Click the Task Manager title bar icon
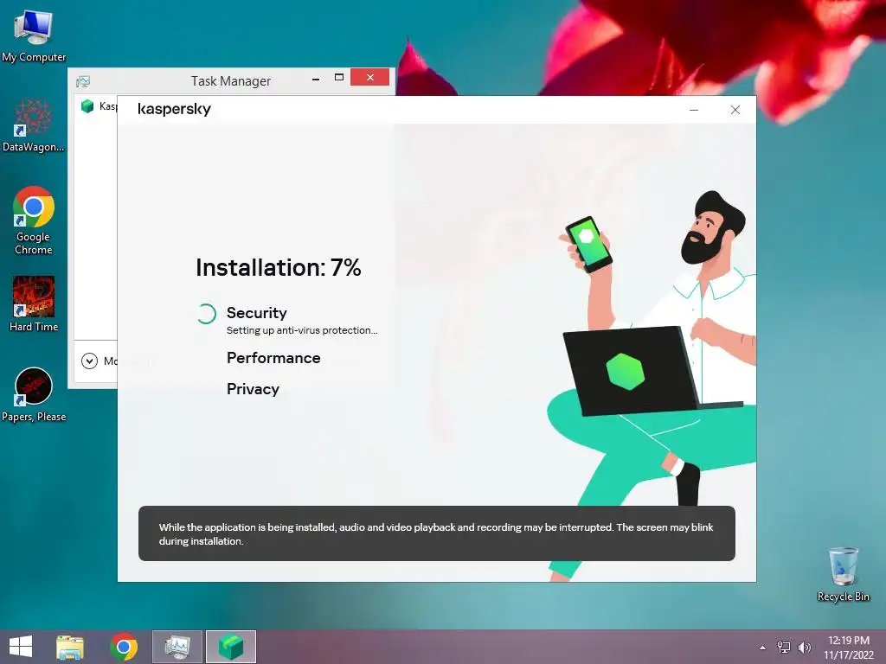 pos(83,81)
